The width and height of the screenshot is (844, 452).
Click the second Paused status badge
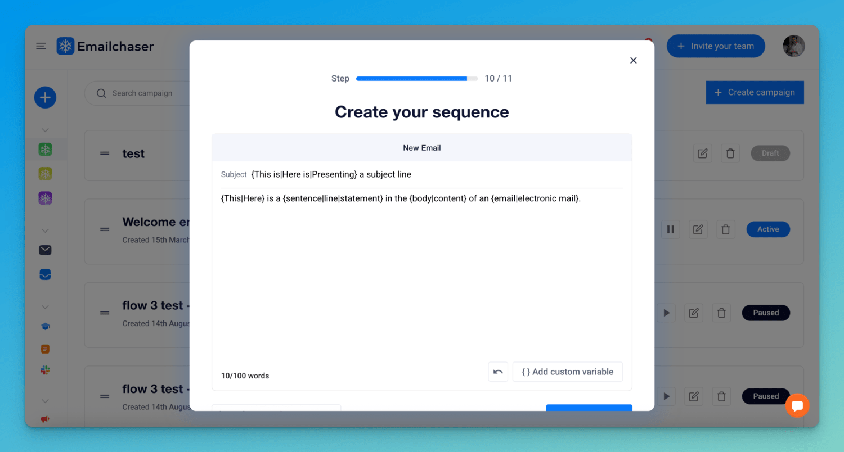point(766,396)
